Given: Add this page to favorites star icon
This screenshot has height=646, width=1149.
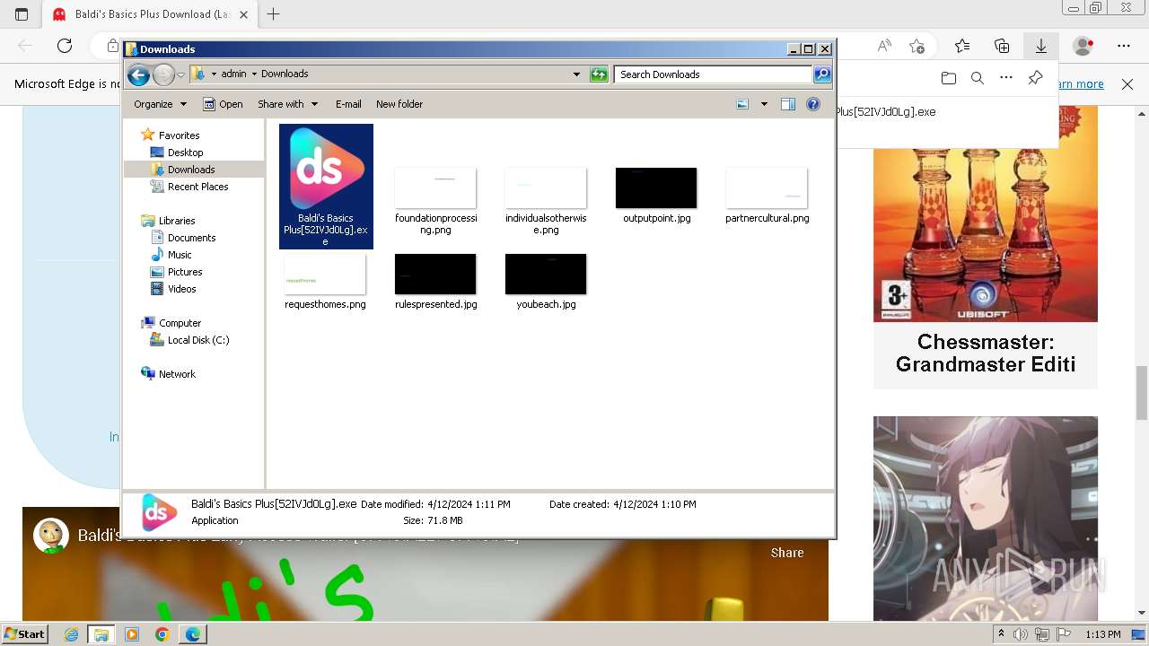Looking at the screenshot, I should (917, 46).
